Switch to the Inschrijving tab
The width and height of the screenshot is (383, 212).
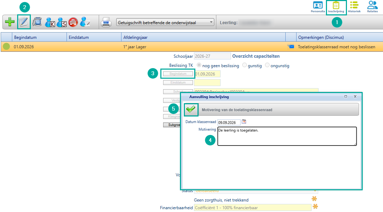336,7
